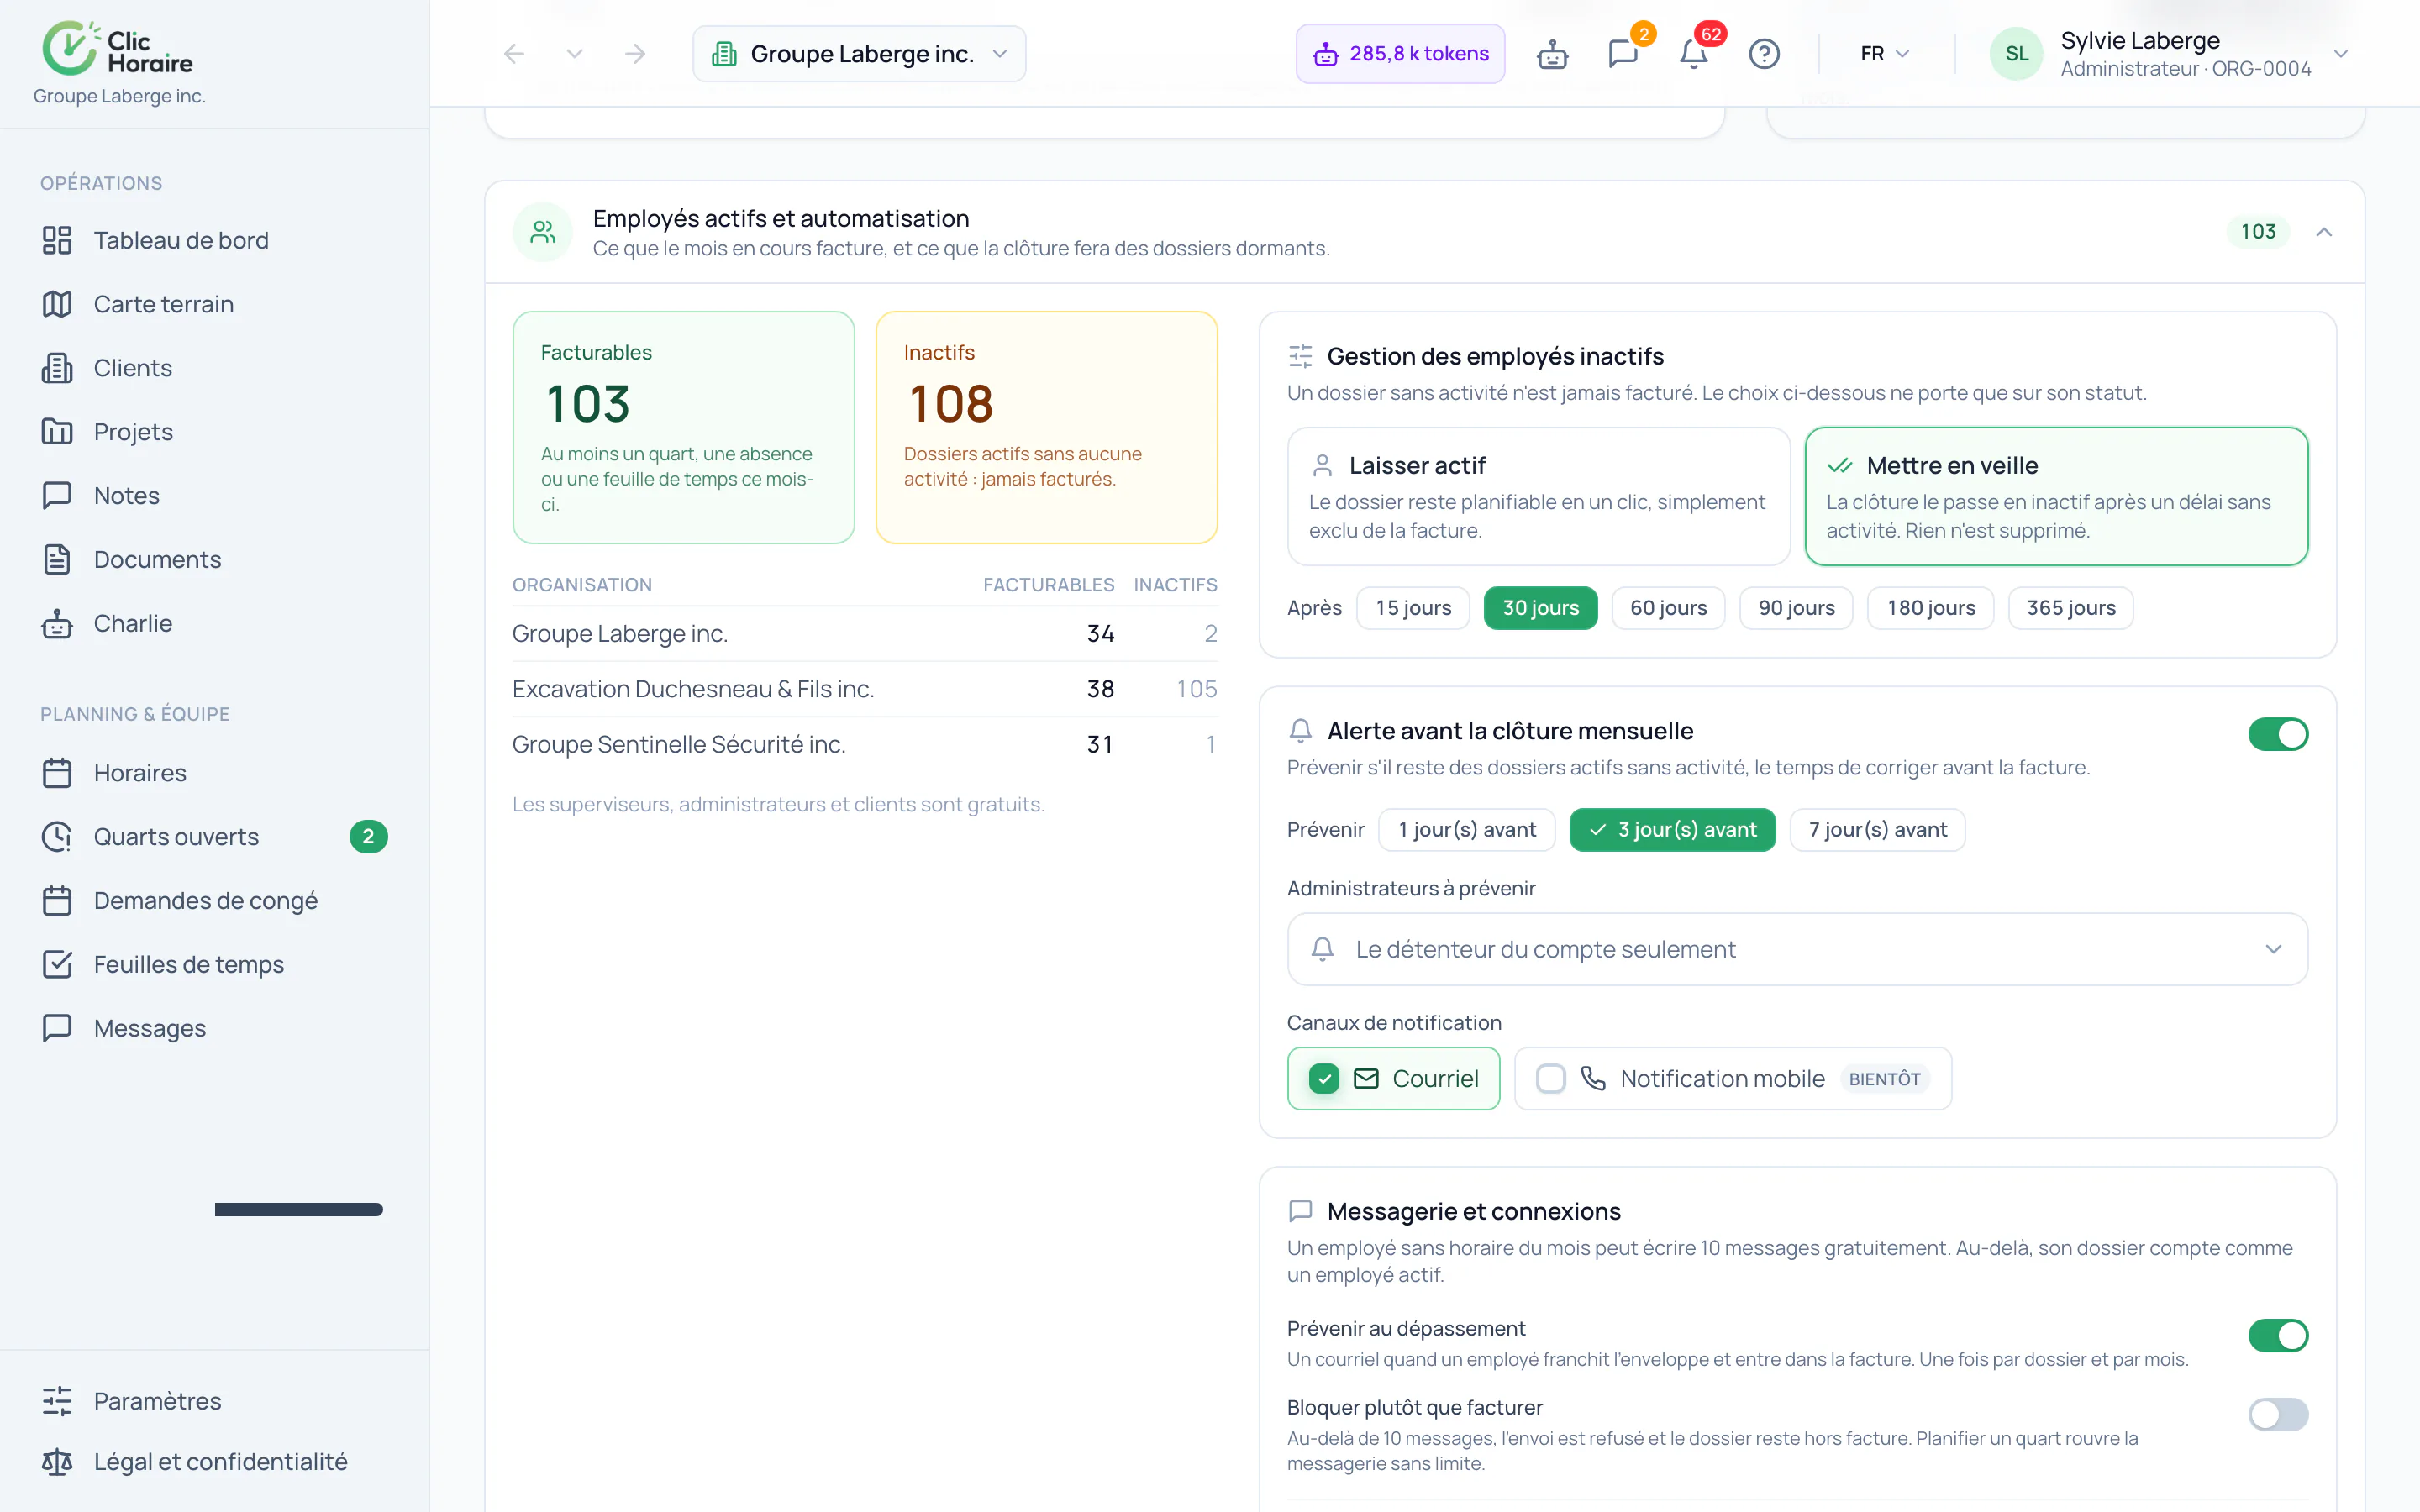Choose 15 jours delay
Image resolution: width=2420 pixels, height=1512 pixels.
click(x=1413, y=608)
